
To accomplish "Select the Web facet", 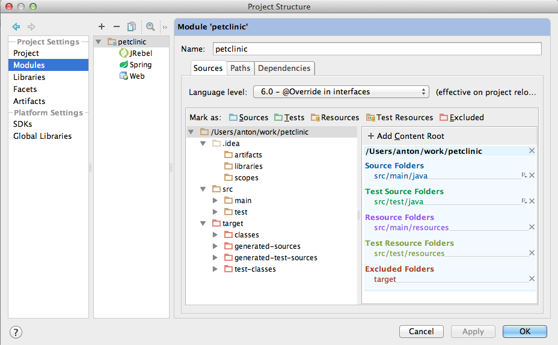I will pos(132,76).
